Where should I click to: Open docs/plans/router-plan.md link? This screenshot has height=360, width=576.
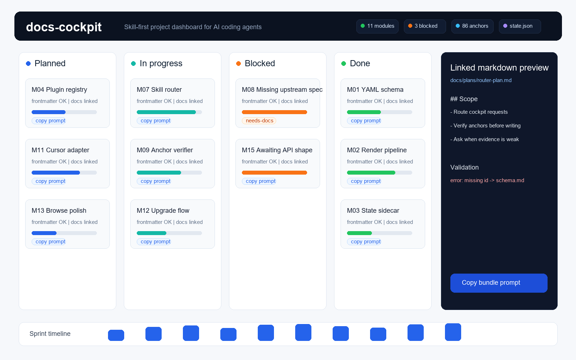point(481,80)
